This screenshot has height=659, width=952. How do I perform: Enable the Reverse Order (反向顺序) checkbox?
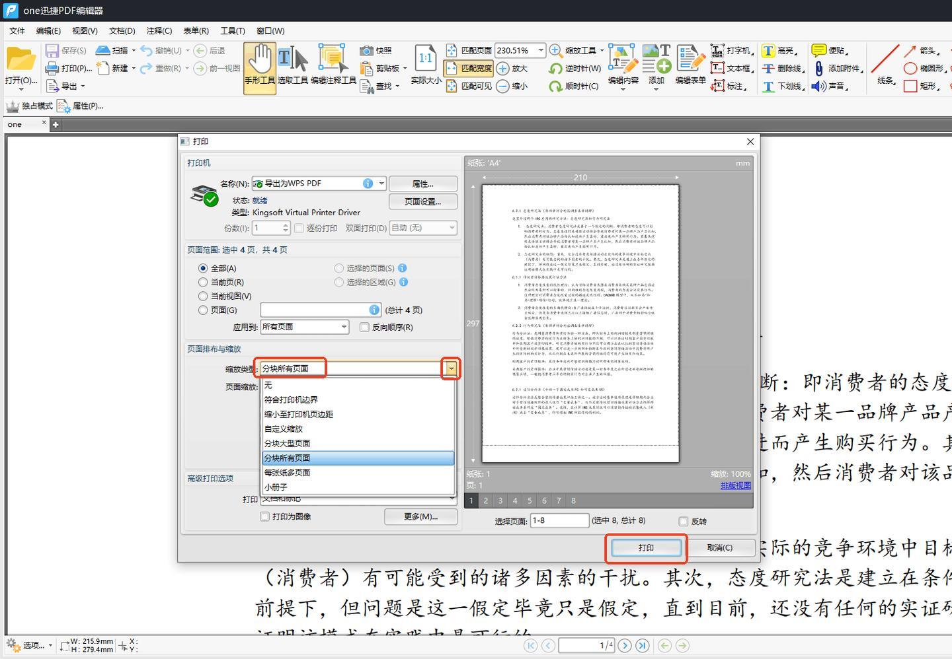(364, 327)
